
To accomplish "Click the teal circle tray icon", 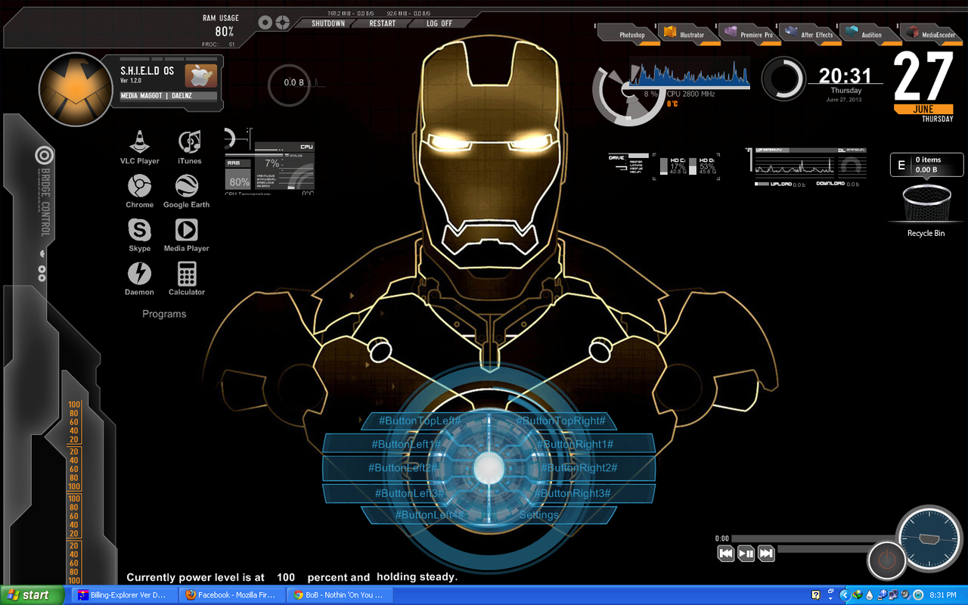I will [918, 595].
